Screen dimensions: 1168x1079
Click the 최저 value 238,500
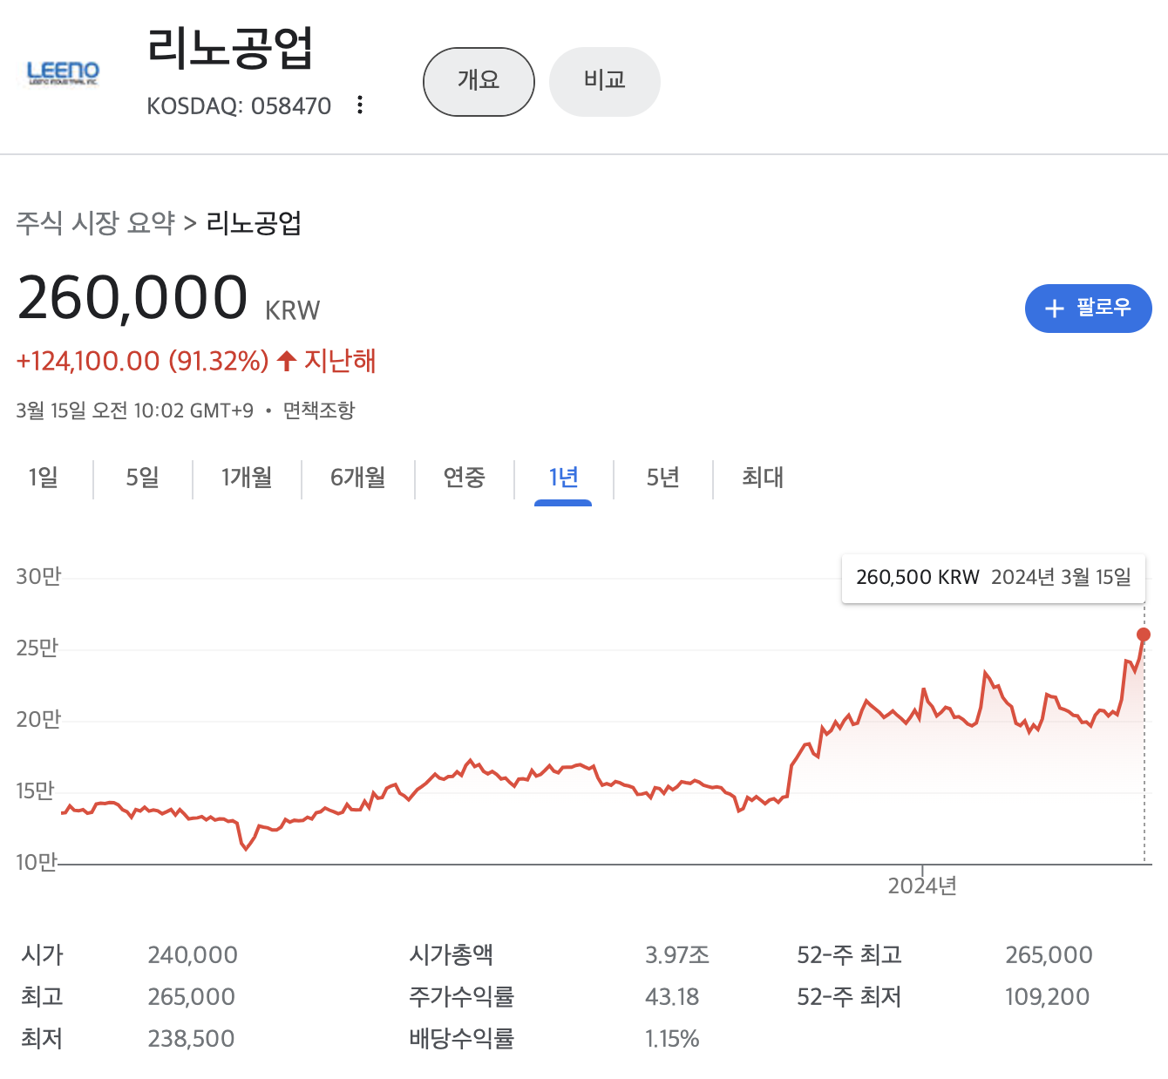[x=192, y=1039]
